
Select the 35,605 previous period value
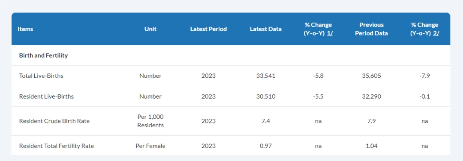pyautogui.click(x=371, y=76)
